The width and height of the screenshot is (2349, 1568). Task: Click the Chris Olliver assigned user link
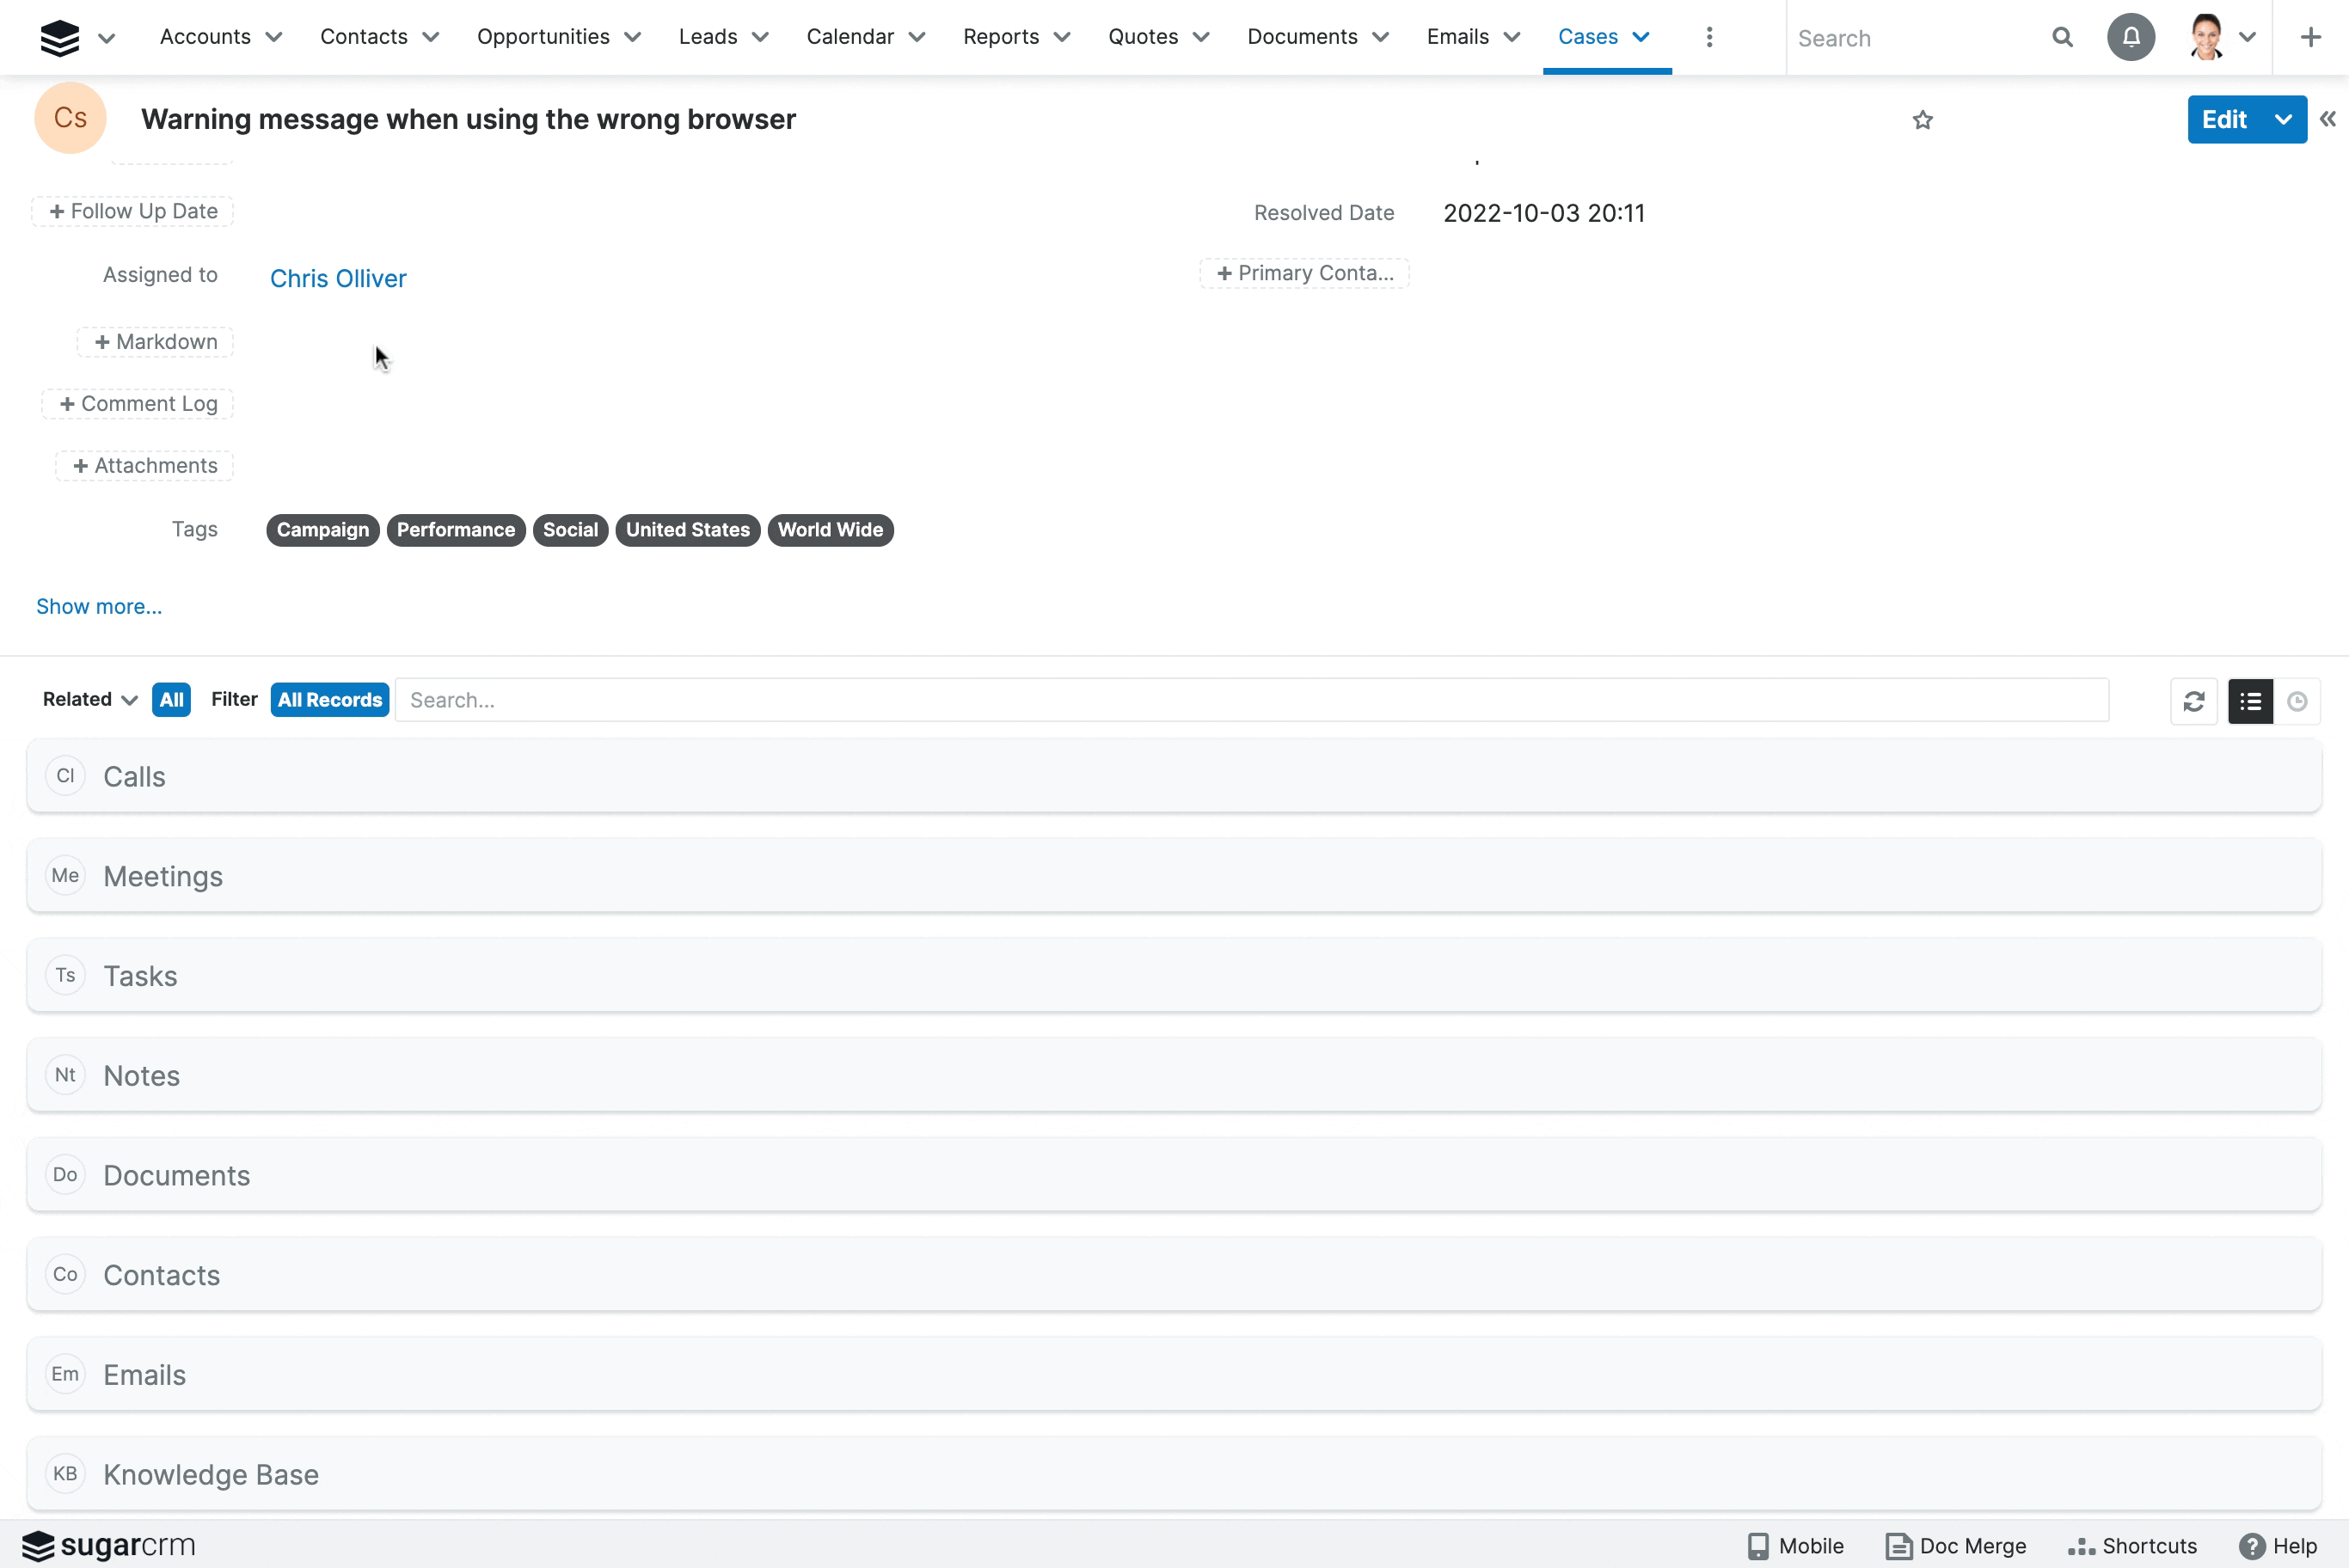(x=338, y=279)
